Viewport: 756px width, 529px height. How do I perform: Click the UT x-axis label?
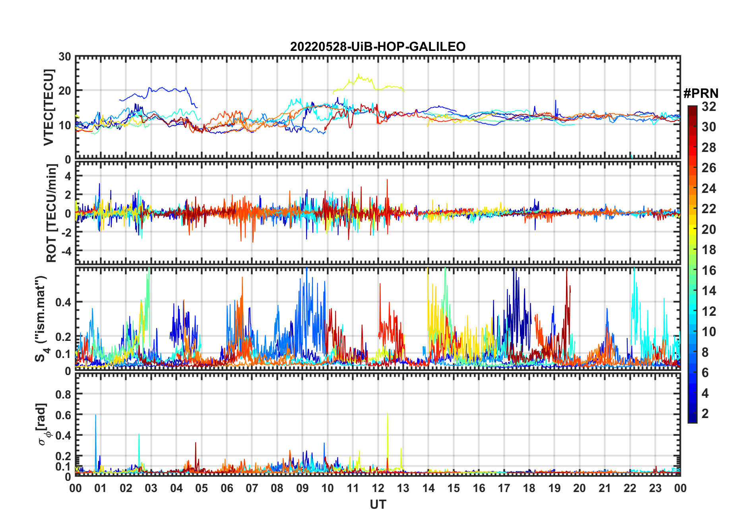pyautogui.click(x=378, y=504)
